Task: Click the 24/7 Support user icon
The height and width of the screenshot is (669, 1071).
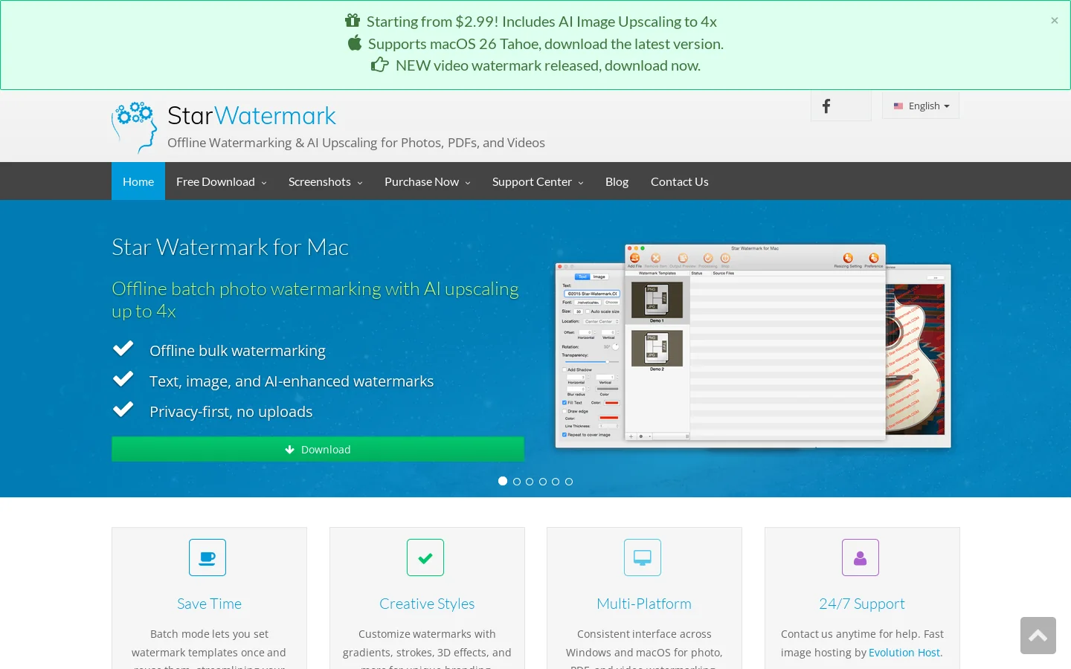Action: pyautogui.click(x=861, y=557)
